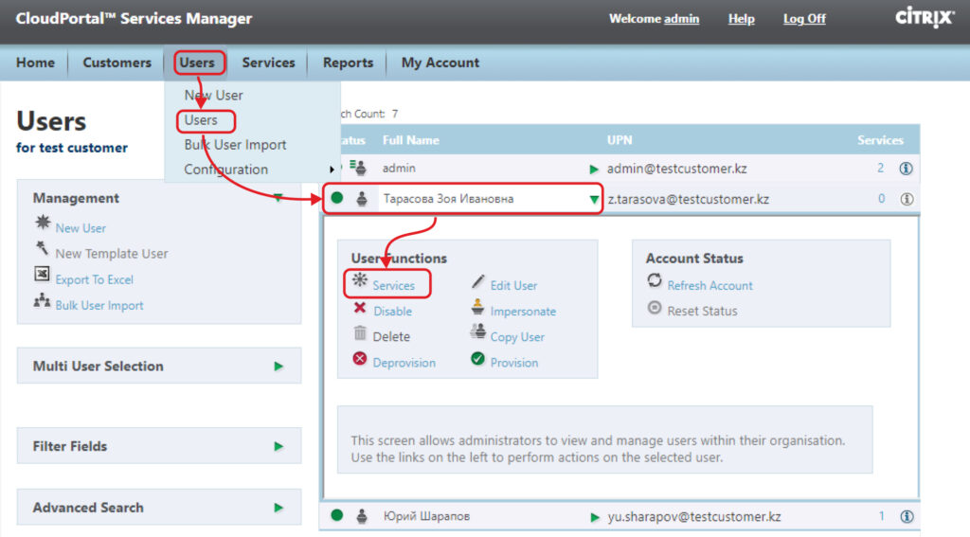This screenshot has height=537, width=970.
Task: Click the Impersonate user icon
Action: [477, 307]
